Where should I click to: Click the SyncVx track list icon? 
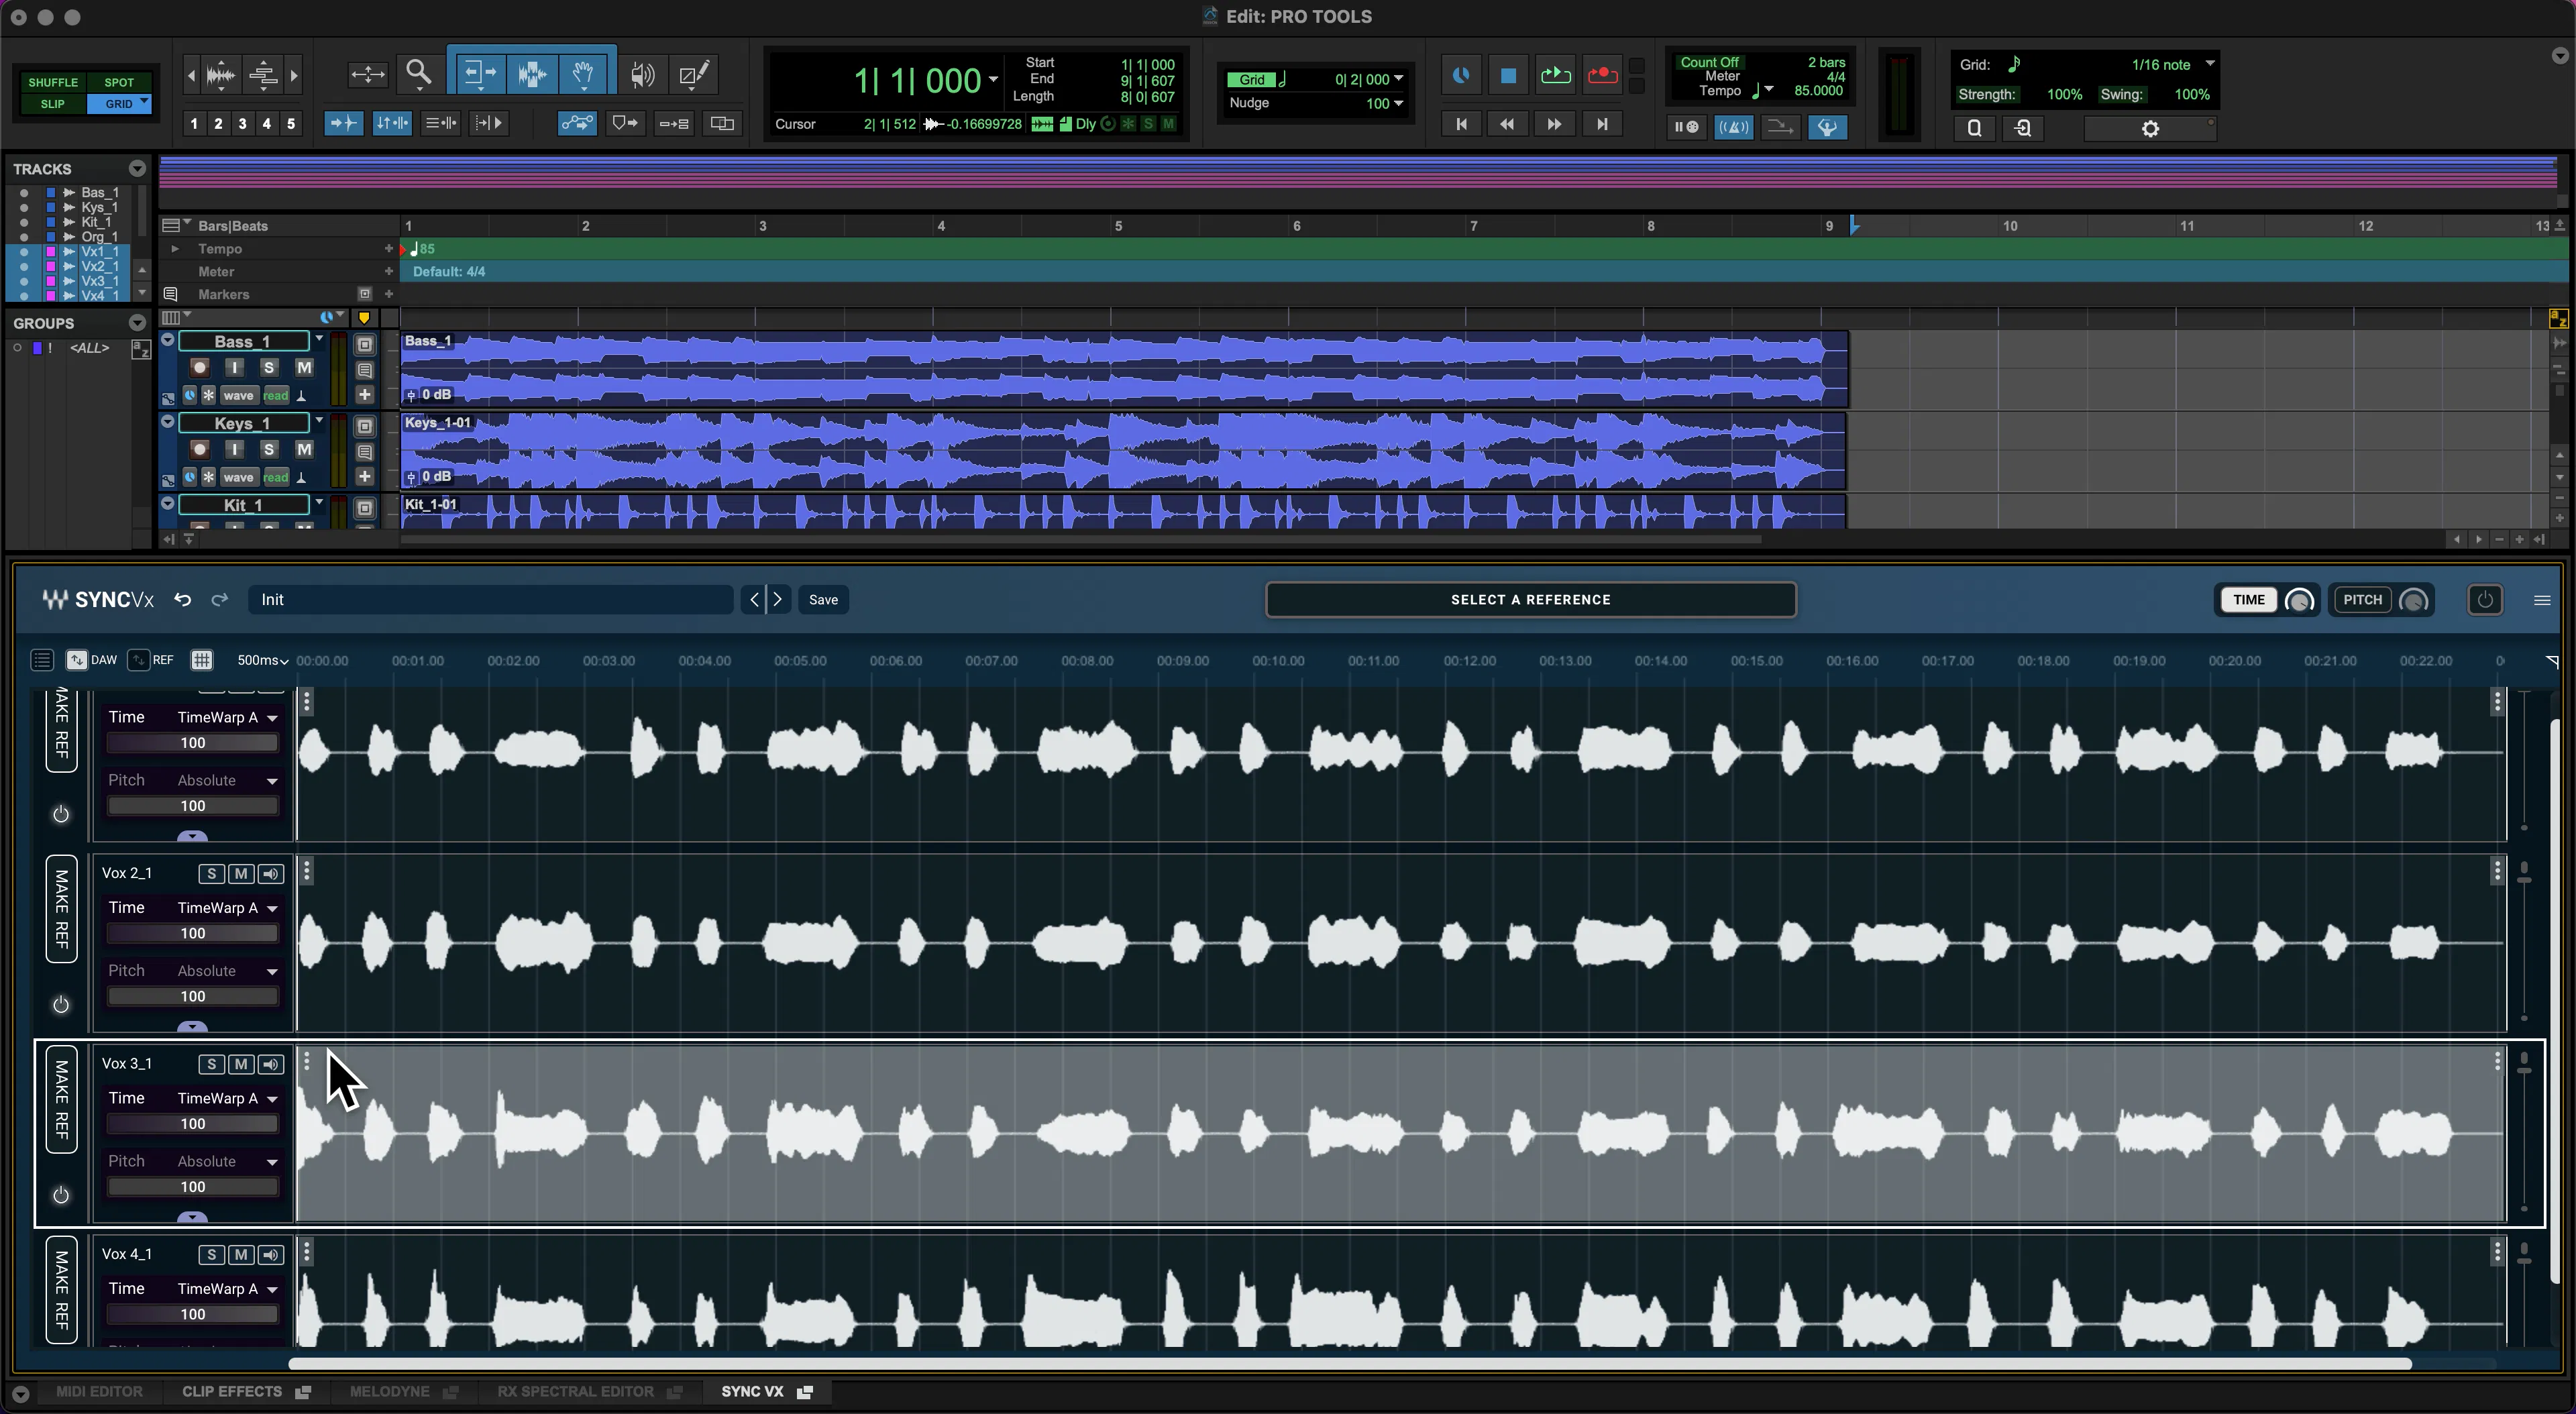click(42, 660)
